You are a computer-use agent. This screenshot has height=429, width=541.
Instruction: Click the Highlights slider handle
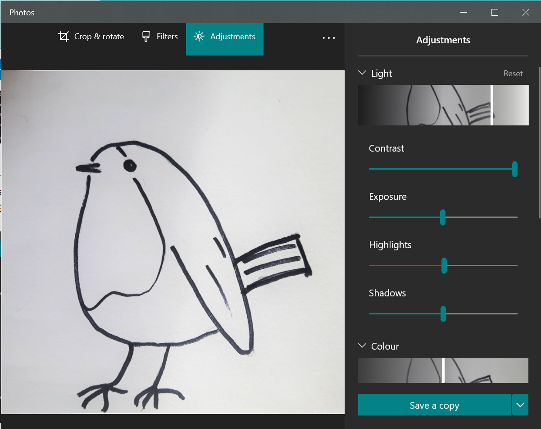(x=444, y=266)
